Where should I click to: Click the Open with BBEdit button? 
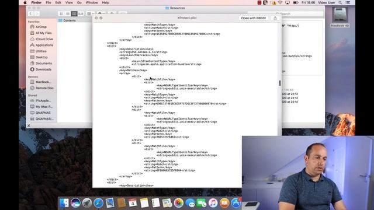[x=253, y=18]
